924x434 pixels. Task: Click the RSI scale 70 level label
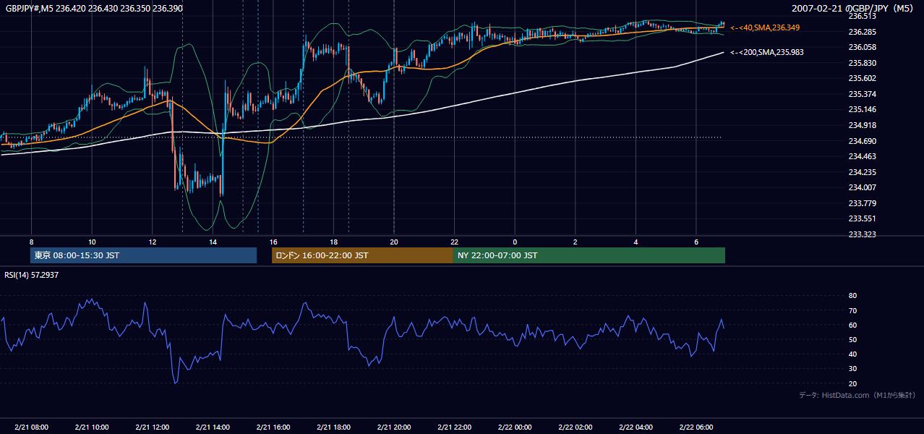pyautogui.click(x=852, y=310)
